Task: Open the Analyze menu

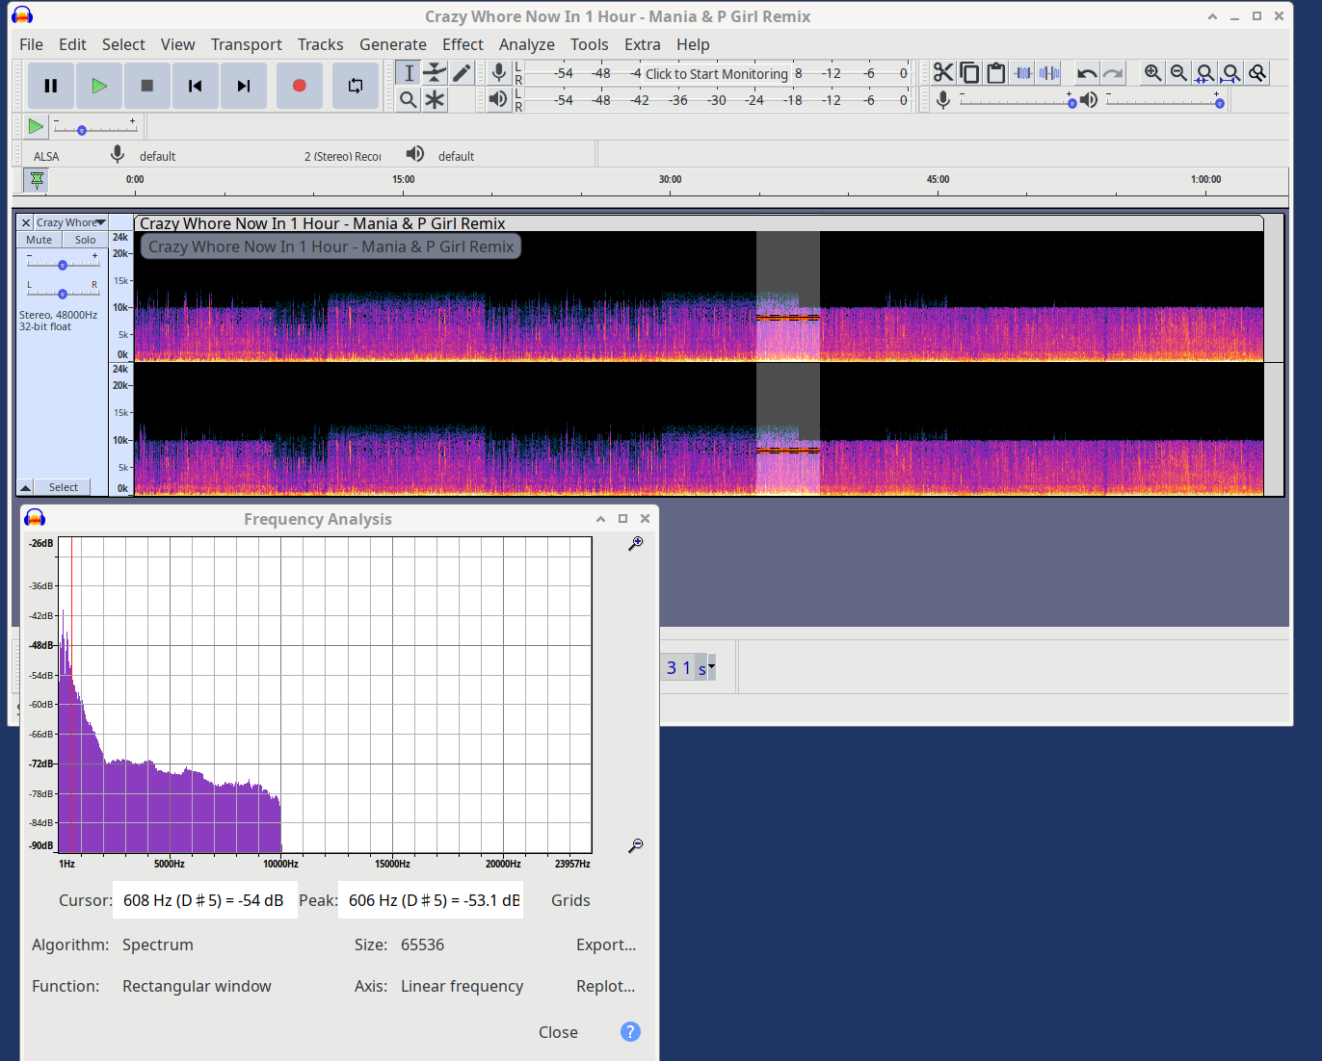Action: 526,44
